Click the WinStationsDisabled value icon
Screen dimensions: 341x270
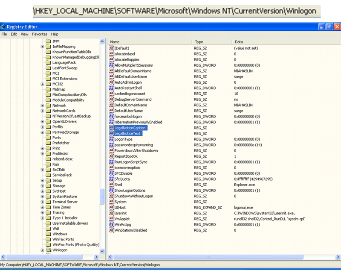point(111,230)
